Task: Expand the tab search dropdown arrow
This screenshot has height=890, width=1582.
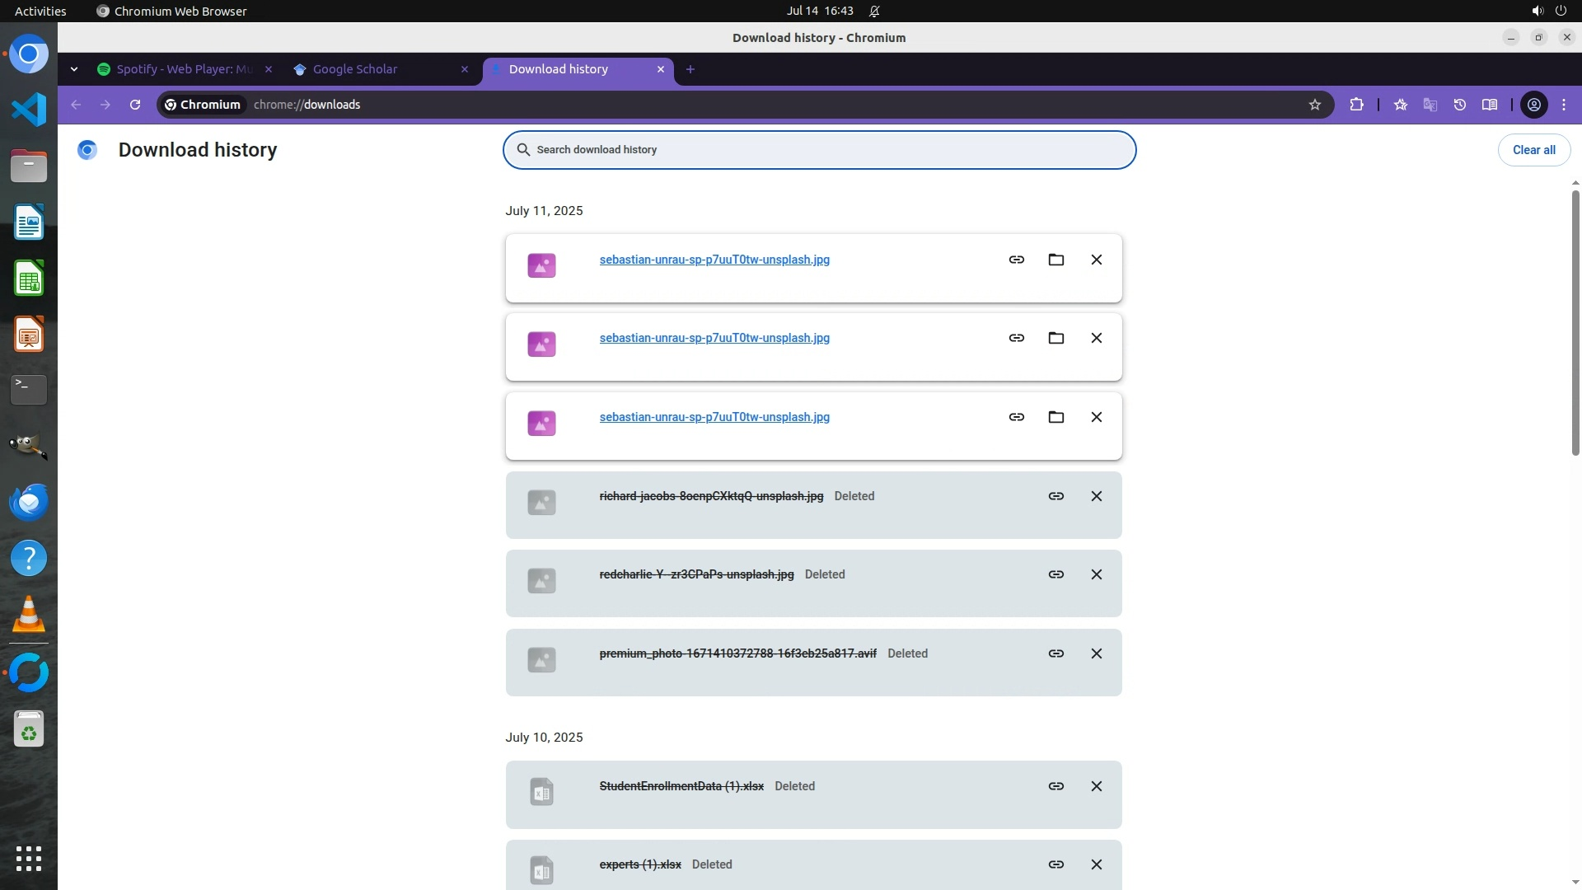Action: point(74,69)
